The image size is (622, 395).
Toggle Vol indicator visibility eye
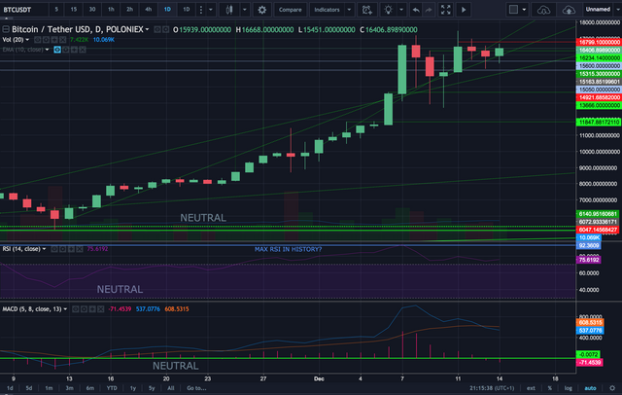pyautogui.click(x=38, y=40)
